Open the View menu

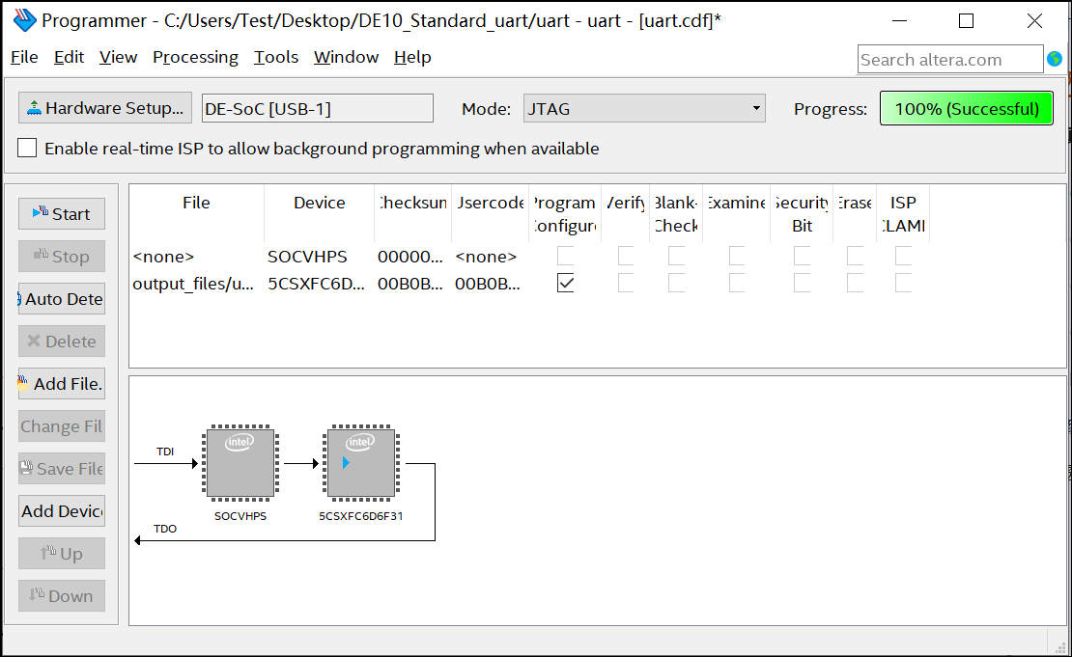coord(118,57)
